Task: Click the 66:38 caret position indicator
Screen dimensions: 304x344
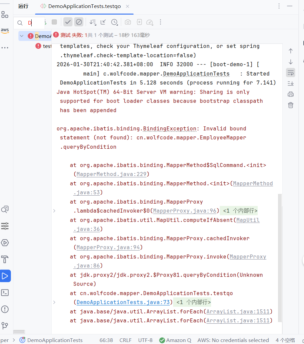Action: point(106,340)
